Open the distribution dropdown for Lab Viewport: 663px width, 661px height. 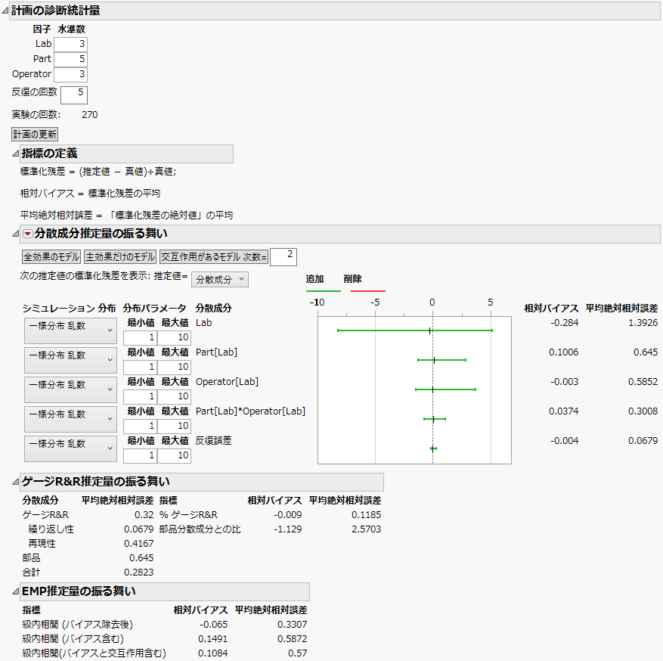[70, 330]
